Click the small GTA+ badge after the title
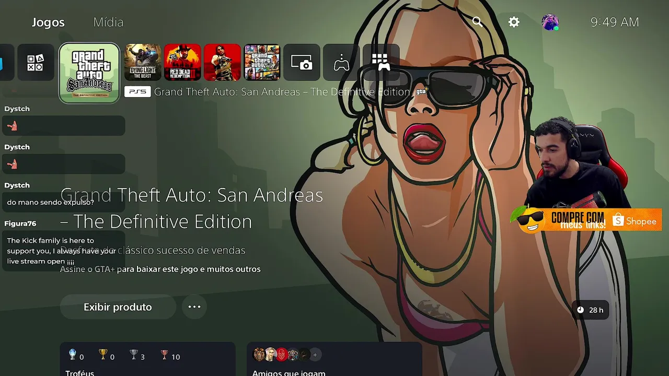The height and width of the screenshot is (376, 669). pyautogui.click(x=422, y=91)
